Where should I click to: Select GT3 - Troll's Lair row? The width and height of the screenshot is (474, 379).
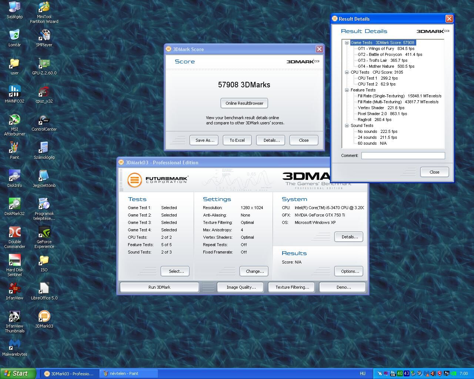(383, 60)
